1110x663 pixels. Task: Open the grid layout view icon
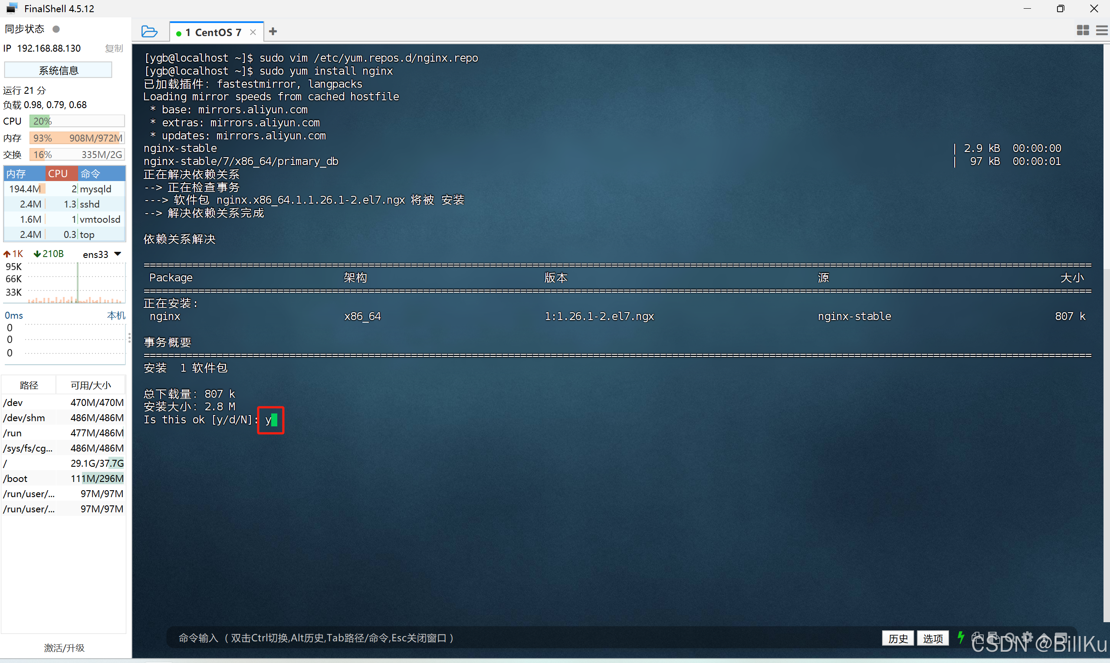1082,30
